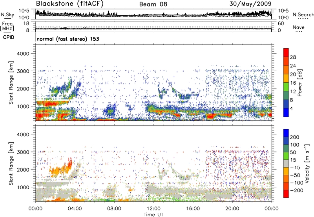Click the 'N.Search' legend label
Screen dimensions: 314x217
click(x=303, y=14)
